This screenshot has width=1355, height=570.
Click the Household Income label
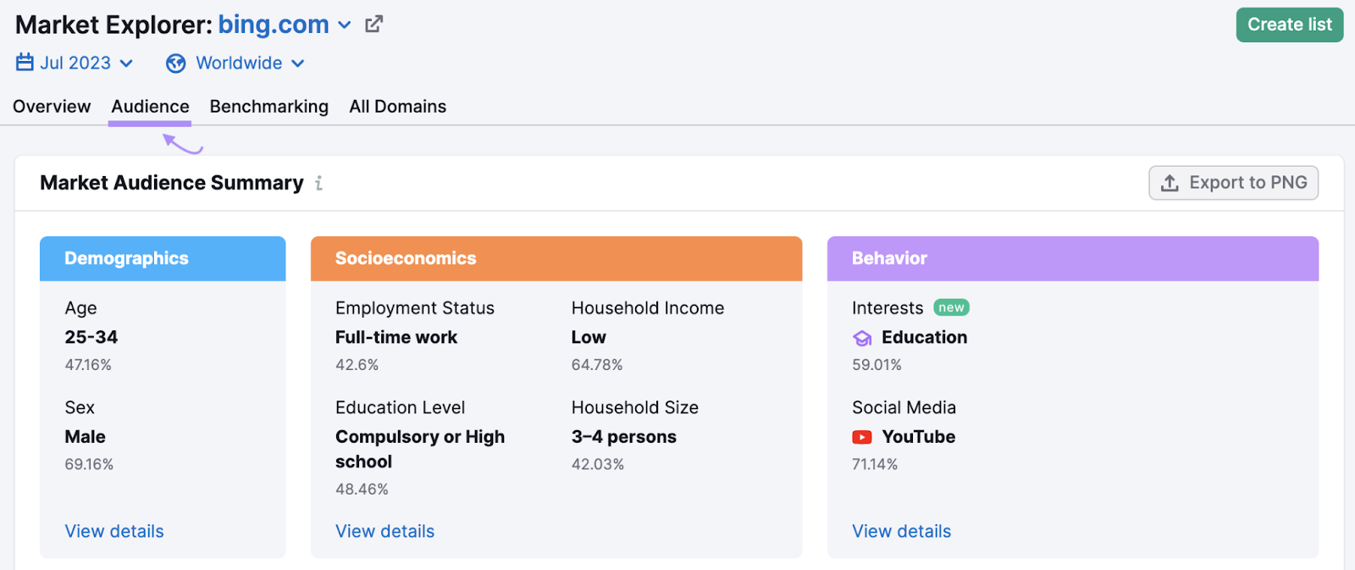coord(648,308)
